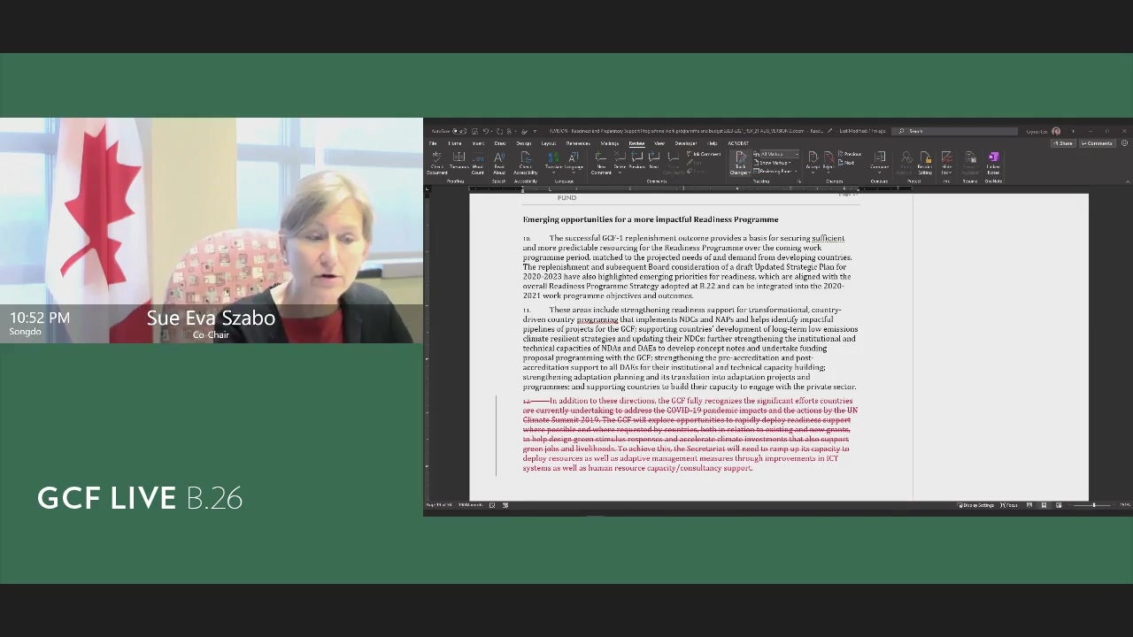Image resolution: width=1133 pixels, height=637 pixels.
Task: Open the ACROBAT ribbon tab
Action: 738,143
